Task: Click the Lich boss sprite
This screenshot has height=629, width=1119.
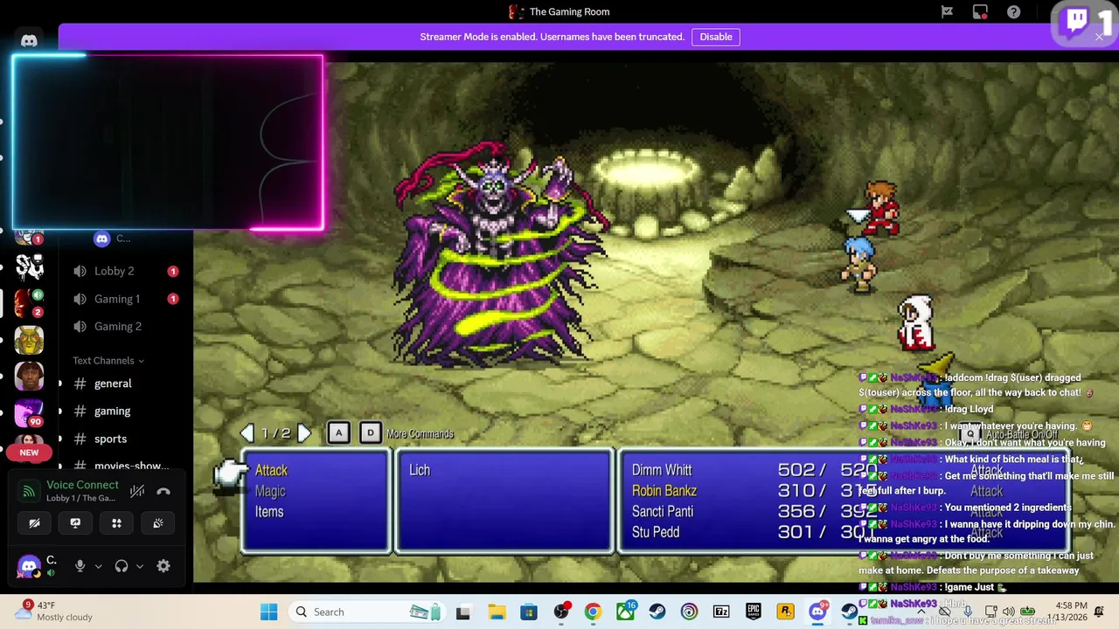Action: click(x=499, y=255)
